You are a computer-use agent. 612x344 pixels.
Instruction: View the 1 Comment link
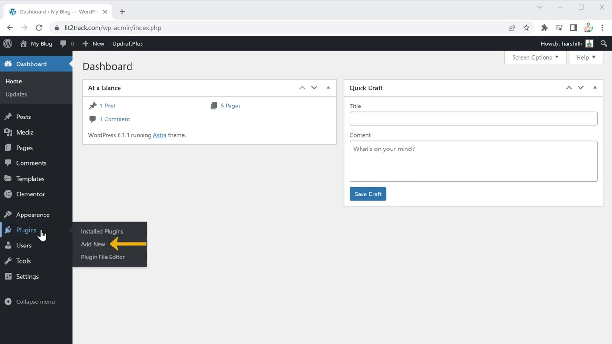click(115, 119)
